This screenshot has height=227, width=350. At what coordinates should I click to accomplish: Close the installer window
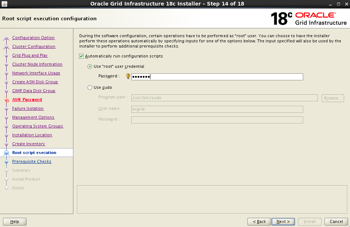click(346, 4)
